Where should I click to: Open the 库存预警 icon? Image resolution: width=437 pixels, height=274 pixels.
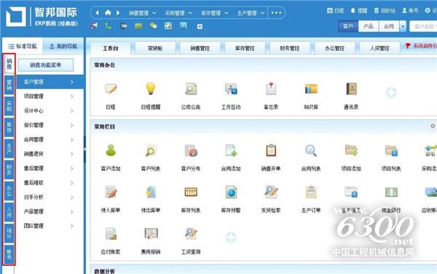pos(231,192)
